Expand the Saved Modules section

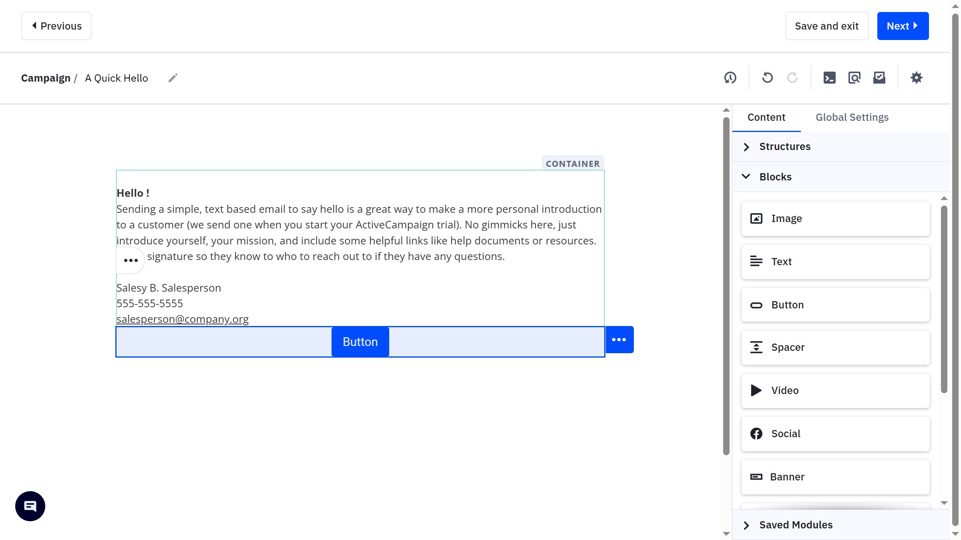[795, 525]
